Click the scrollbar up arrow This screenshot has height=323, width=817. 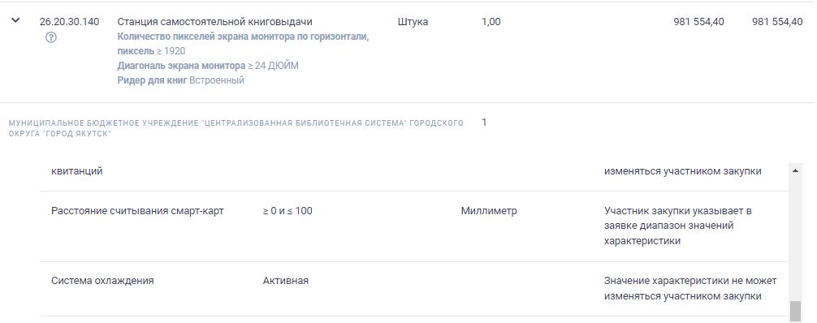(795, 170)
